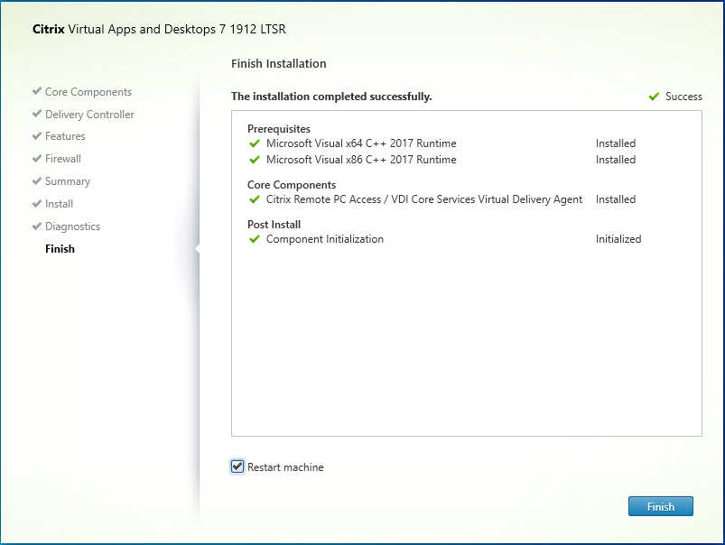This screenshot has height=545, width=725.
Task: Click checkmark beside Microsoft Visual x86 C++ Runtime
Action: pyautogui.click(x=255, y=160)
